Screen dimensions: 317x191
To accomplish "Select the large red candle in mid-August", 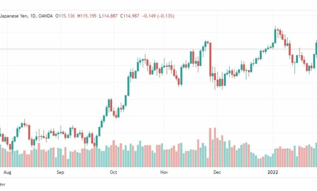I will pyautogui.click(x=29, y=132).
